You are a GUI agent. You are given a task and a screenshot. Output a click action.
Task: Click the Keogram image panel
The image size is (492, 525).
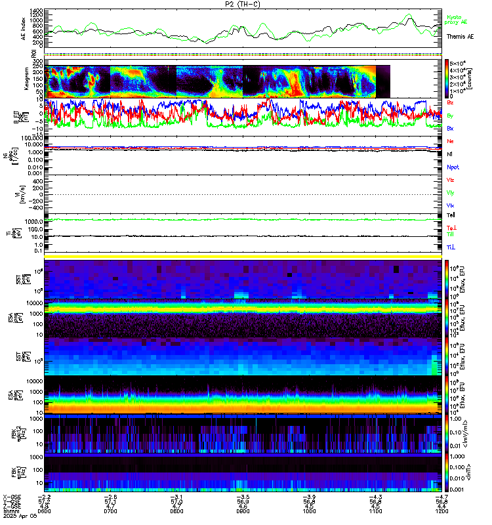243,79
